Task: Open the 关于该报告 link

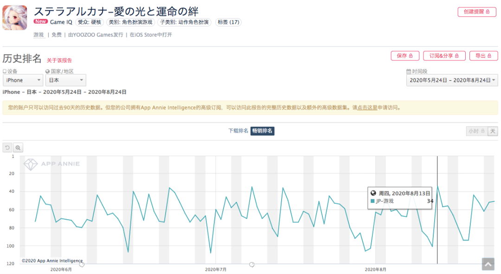Action: click(59, 60)
